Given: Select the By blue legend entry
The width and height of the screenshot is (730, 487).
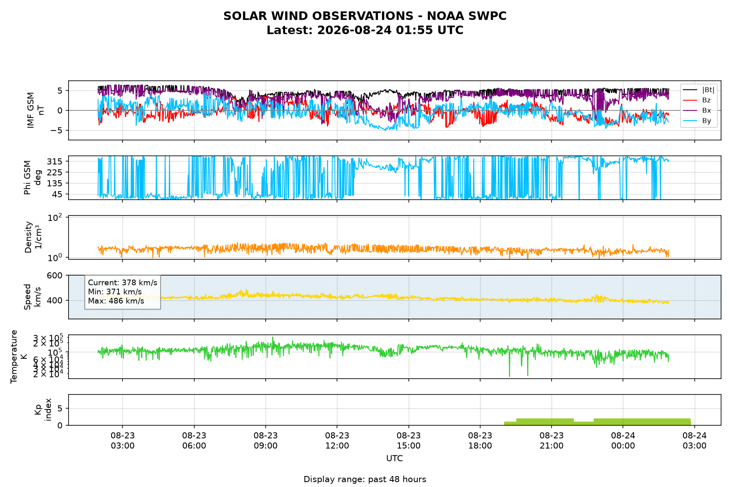Looking at the screenshot, I should point(698,121).
